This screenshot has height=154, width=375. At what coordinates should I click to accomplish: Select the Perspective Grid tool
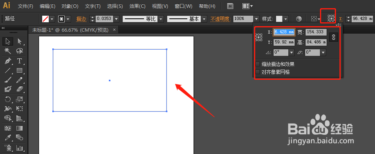(x=20, y=118)
